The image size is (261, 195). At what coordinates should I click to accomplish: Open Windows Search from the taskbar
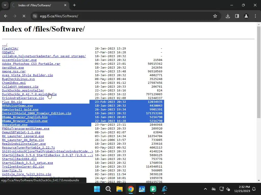click(108, 189)
